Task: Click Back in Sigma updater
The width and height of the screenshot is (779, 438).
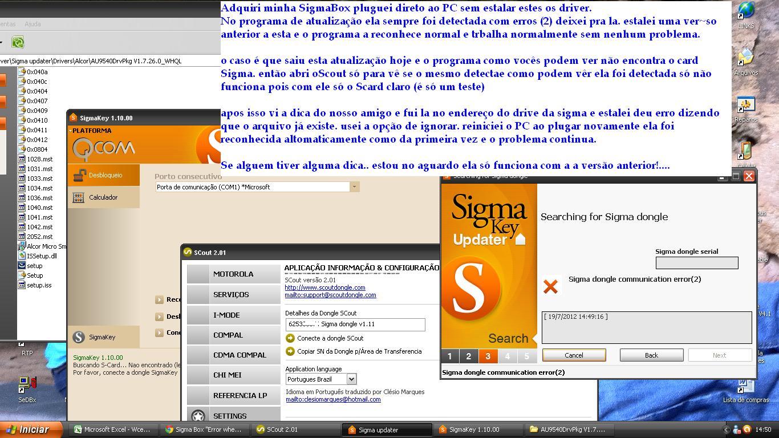Action: [x=651, y=355]
